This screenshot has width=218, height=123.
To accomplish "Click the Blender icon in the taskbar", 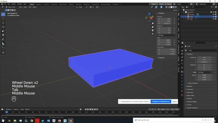I will [71, 121].
